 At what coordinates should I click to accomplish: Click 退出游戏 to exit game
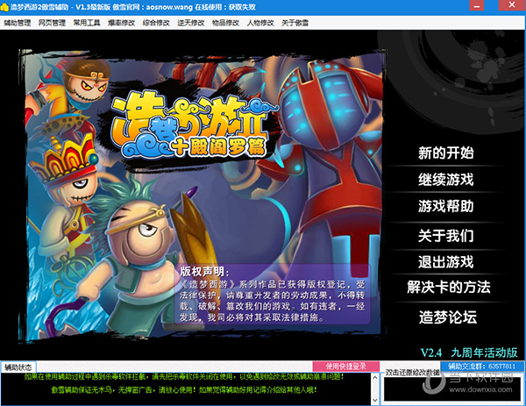pos(446,261)
